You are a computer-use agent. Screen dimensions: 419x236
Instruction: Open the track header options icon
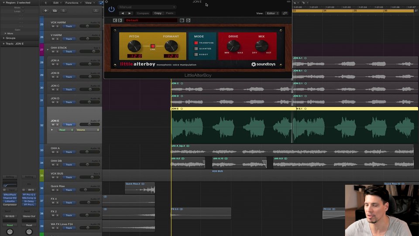click(x=96, y=10)
